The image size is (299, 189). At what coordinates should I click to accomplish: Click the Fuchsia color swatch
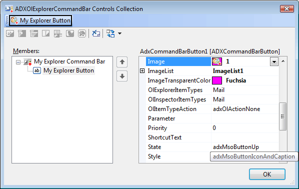coord(217,80)
